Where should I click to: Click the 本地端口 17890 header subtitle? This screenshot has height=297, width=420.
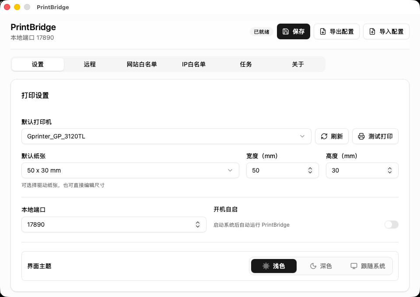tap(32, 38)
